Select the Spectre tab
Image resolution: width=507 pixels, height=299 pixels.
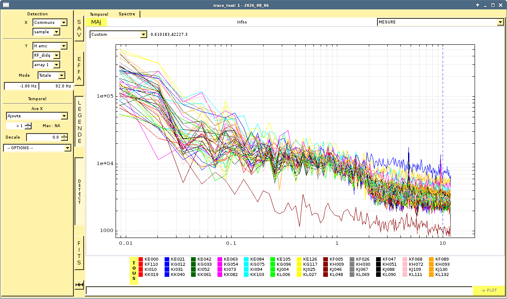127,14
